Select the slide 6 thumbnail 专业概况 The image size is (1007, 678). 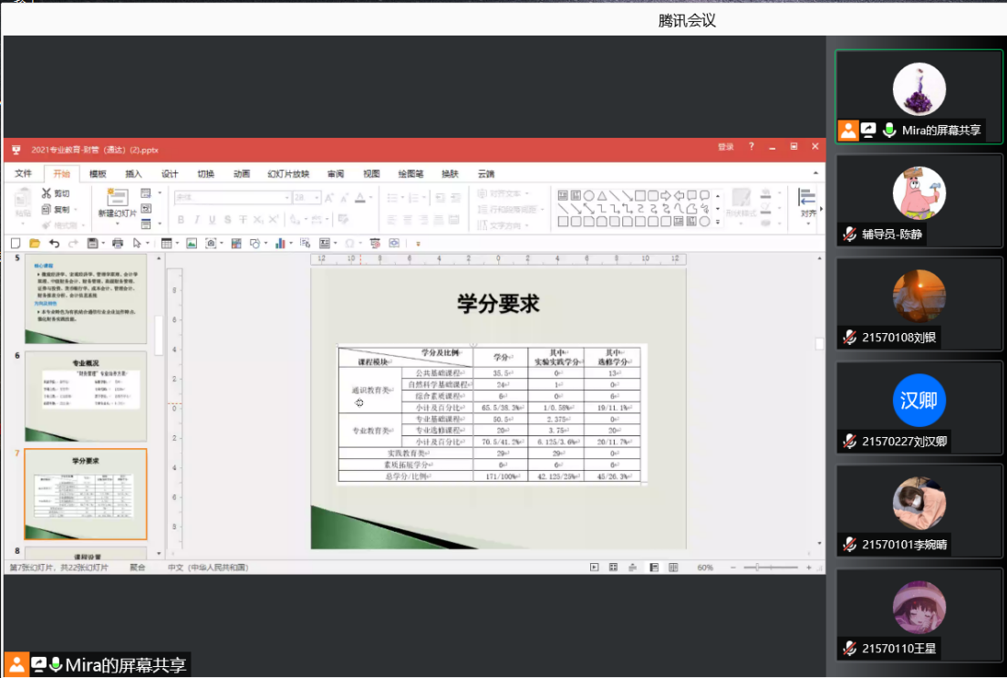pyautogui.click(x=85, y=396)
